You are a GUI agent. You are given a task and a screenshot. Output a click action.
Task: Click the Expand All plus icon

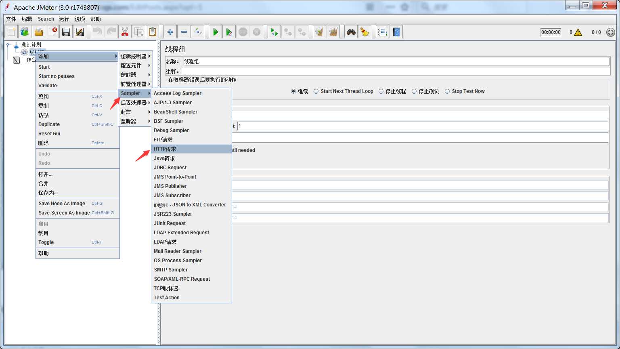tap(170, 32)
